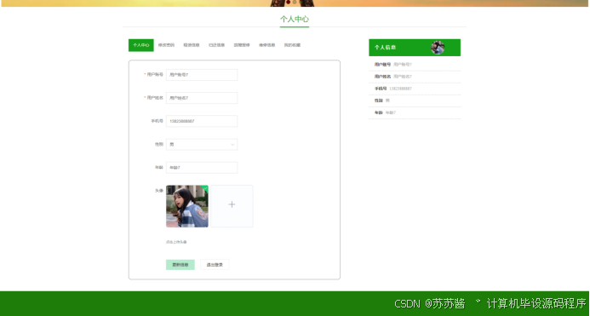
Task: Switch to the 修改密码 tab
Action: point(166,45)
